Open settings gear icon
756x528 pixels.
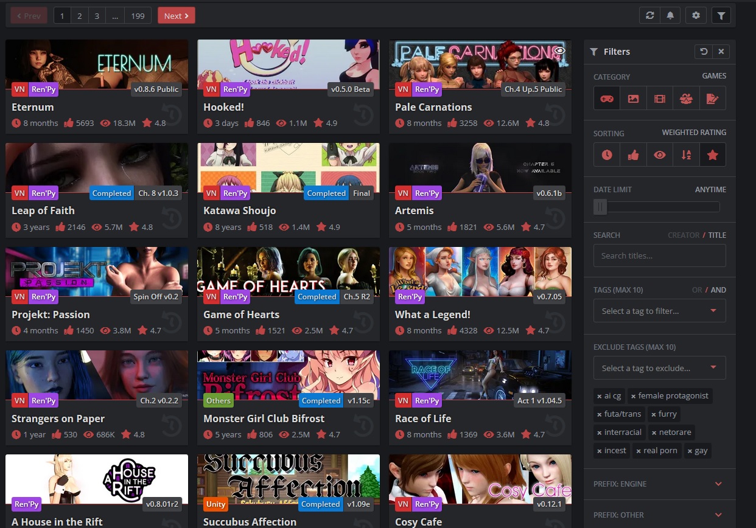click(696, 15)
